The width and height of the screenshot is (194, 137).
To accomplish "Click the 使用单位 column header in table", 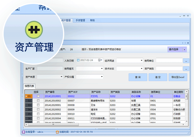I will [x=161, y=92].
